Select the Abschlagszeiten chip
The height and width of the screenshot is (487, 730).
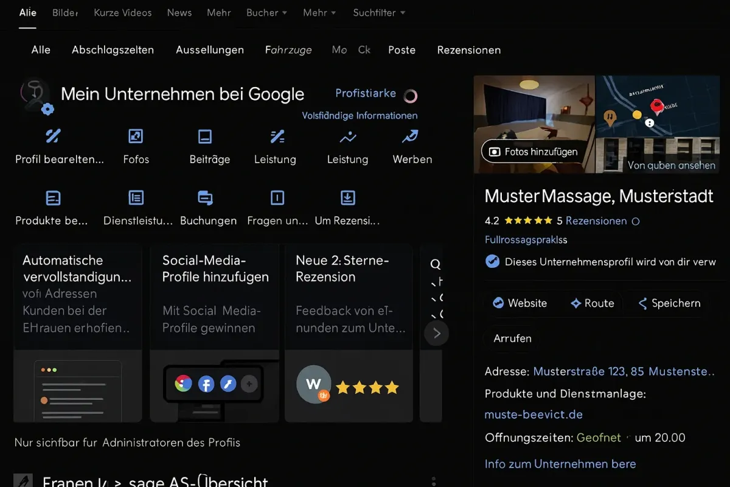click(x=113, y=50)
